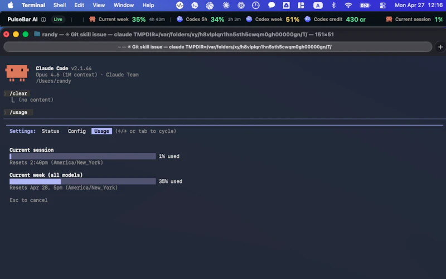Click the Codex icon beside Codex week
Image resolution: width=446 pixels, height=279 pixels.
(249, 20)
